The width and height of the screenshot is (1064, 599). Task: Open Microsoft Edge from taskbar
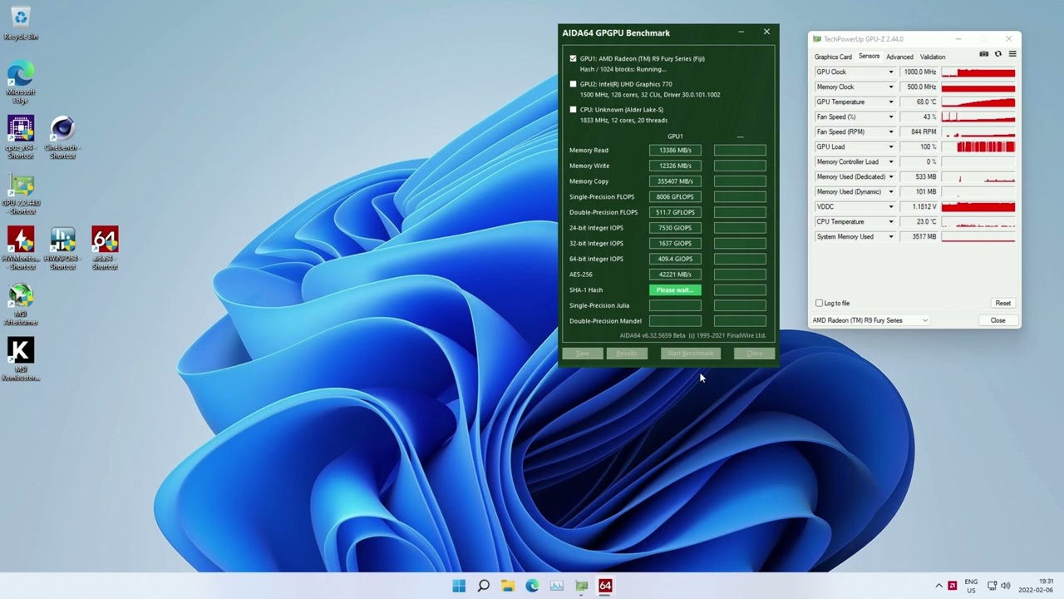click(x=532, y=586)
